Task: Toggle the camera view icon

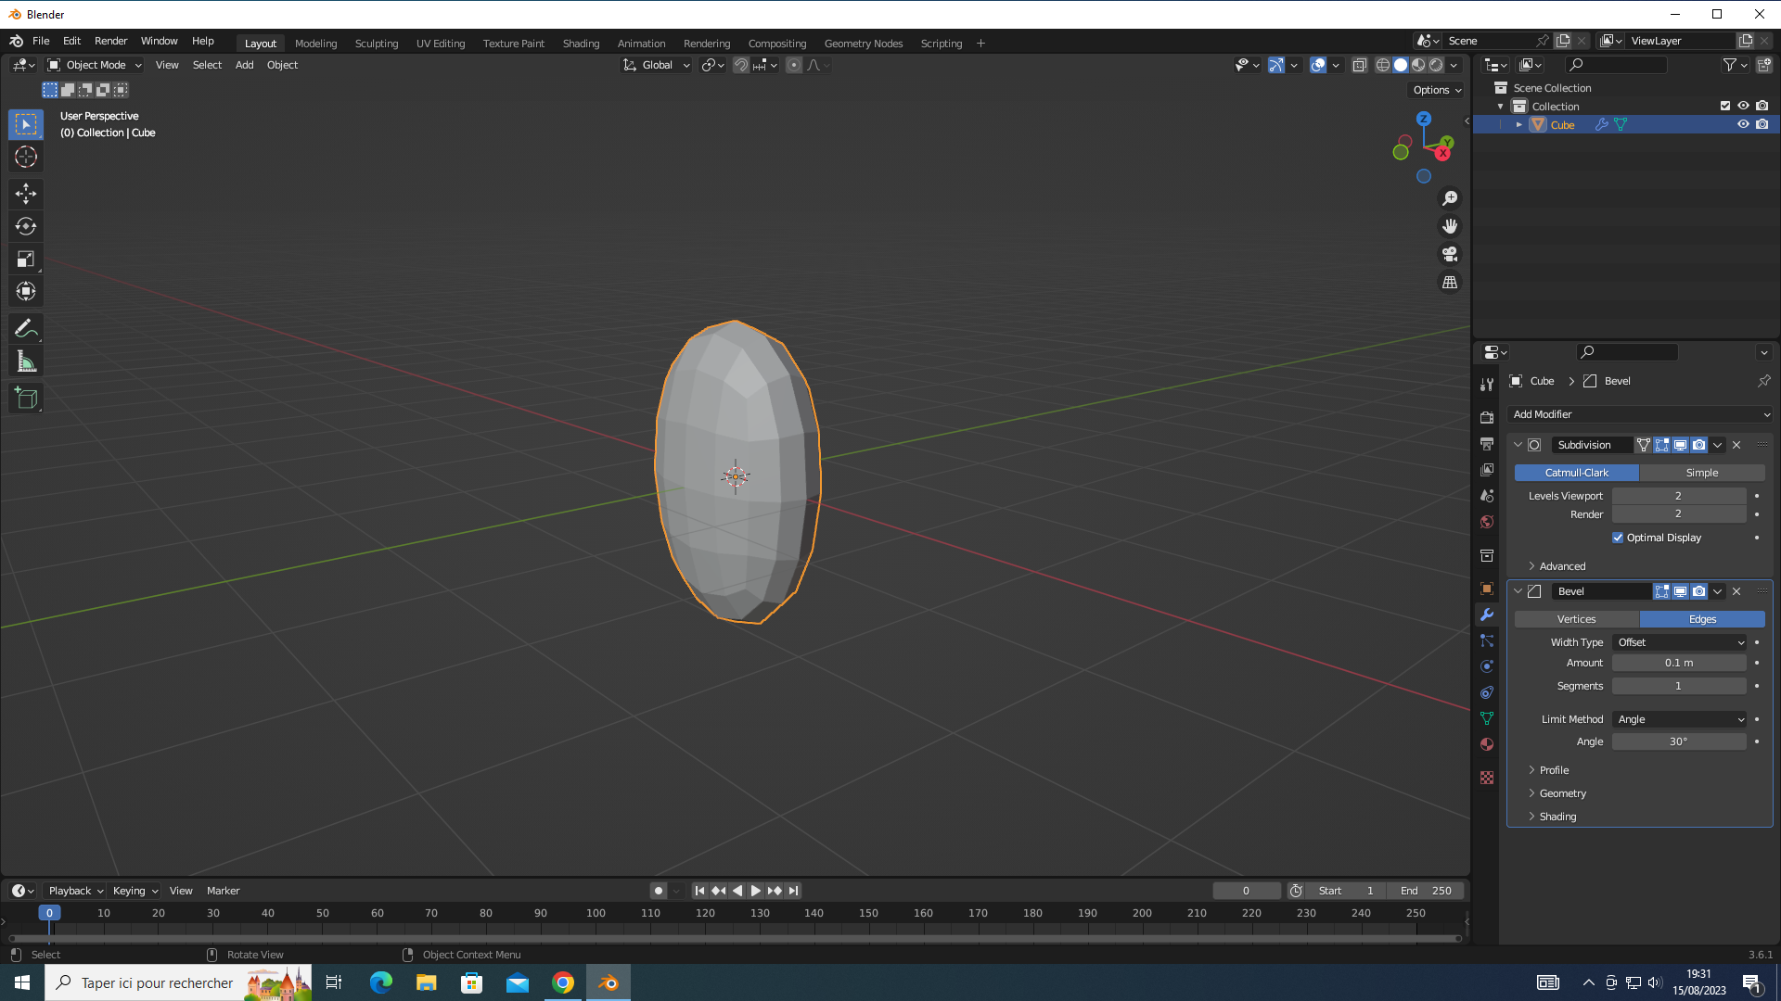Action: tap(1450, 254)
